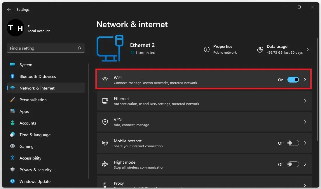Viewport: 321px width, 189px height.
Task: Click the back arrow icon beside Settings
Action: [x=9, y=9]
